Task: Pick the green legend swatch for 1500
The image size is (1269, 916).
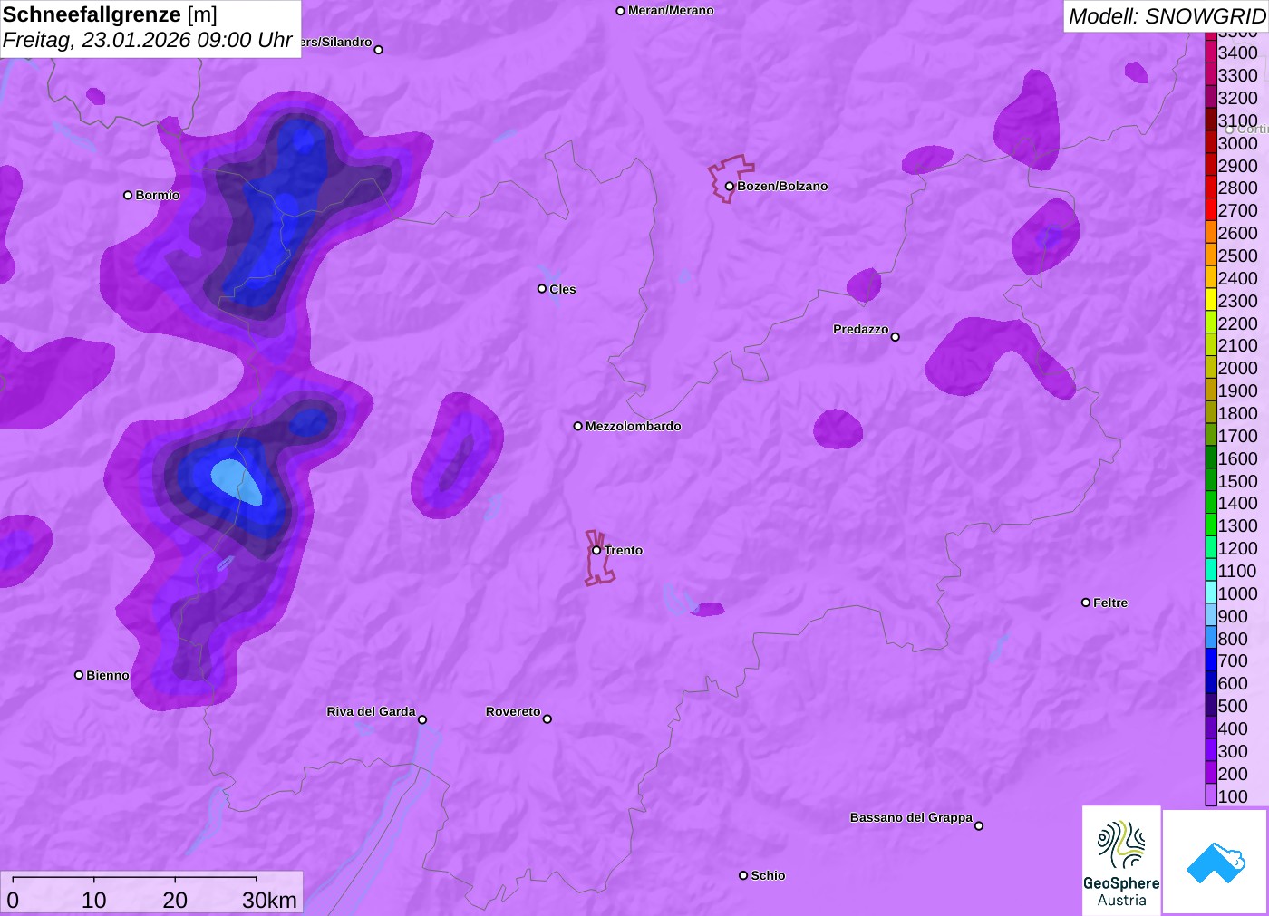Action: (x=1211, y=481)
